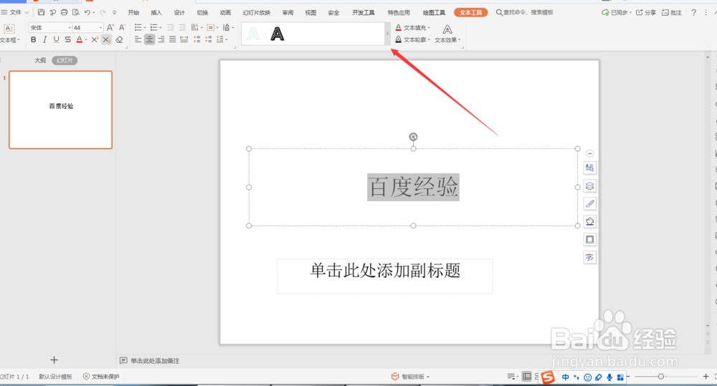The height and width of the screenshot is (386, 717).
Task: Toggle subscript formatting
Action: pos(106,39)
